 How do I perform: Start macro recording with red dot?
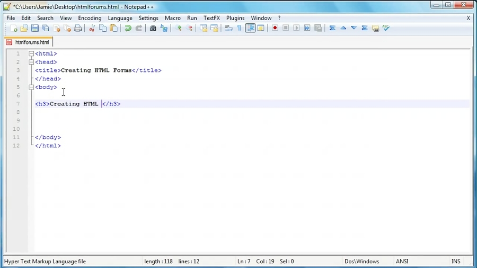(275, 28)
